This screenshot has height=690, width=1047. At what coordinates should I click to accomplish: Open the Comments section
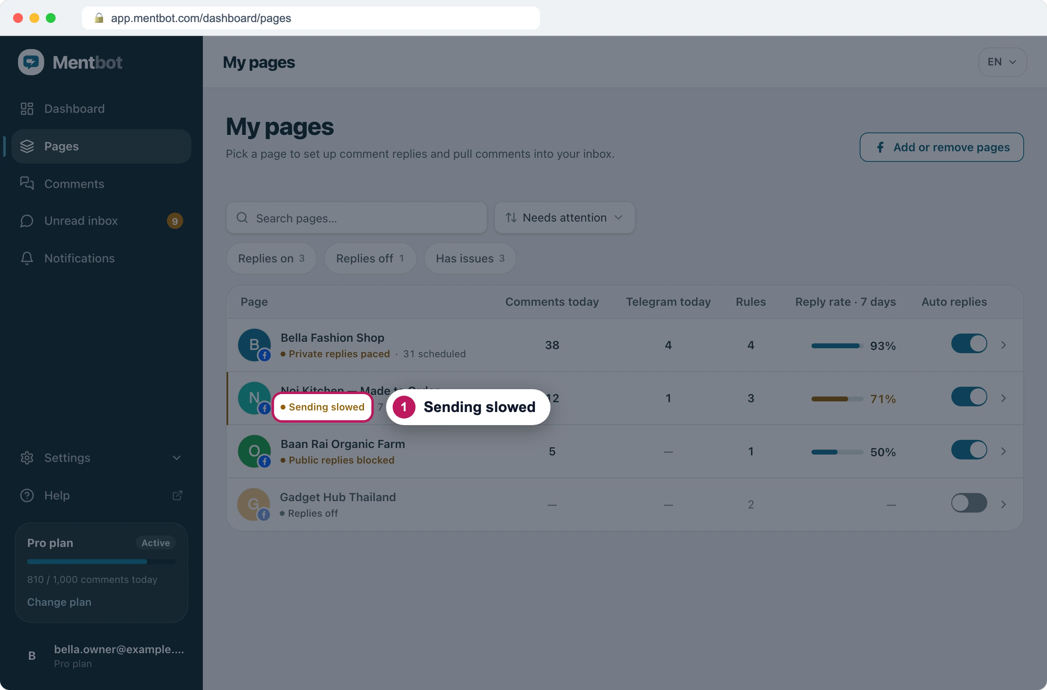coord(101,184)
